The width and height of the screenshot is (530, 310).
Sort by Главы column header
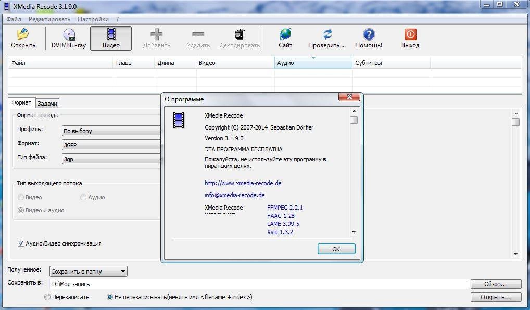(x=134, y=63)
